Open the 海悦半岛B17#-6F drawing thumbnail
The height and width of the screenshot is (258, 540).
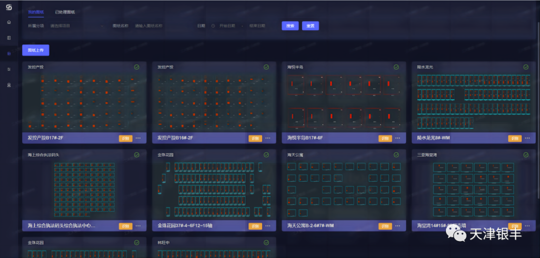point(343,102)
